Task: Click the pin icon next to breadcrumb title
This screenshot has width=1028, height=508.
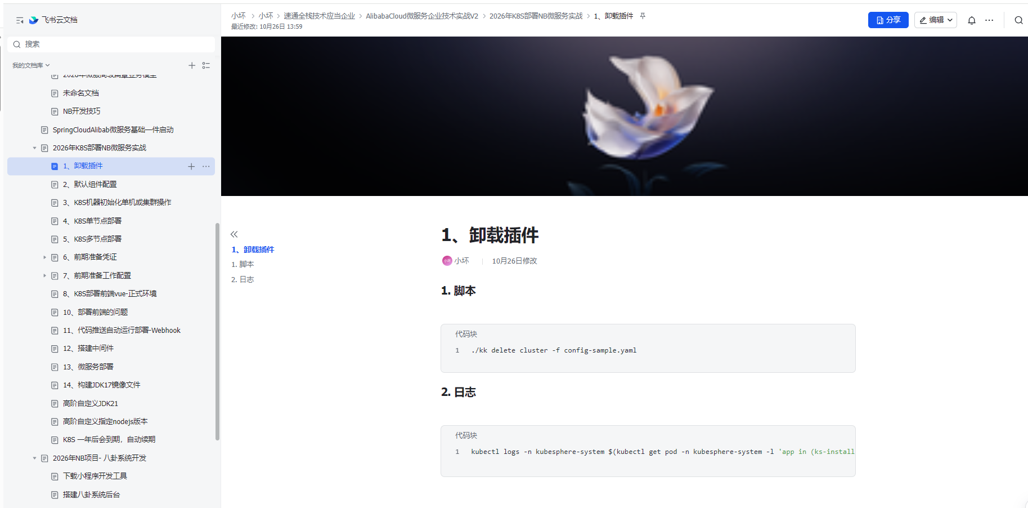Action: tap(643, 16)
